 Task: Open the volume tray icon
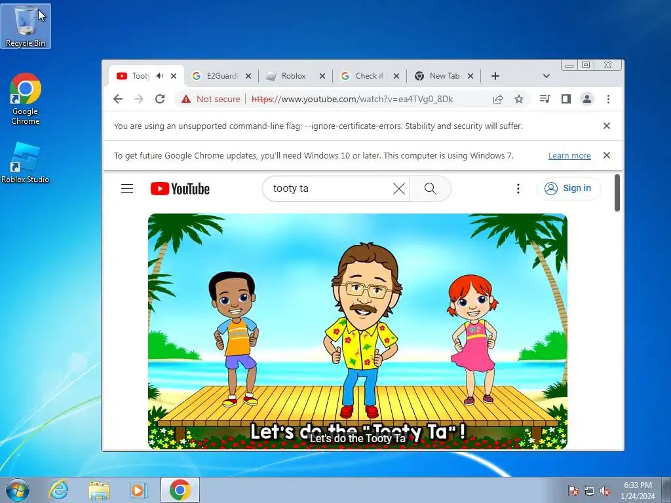605,491
